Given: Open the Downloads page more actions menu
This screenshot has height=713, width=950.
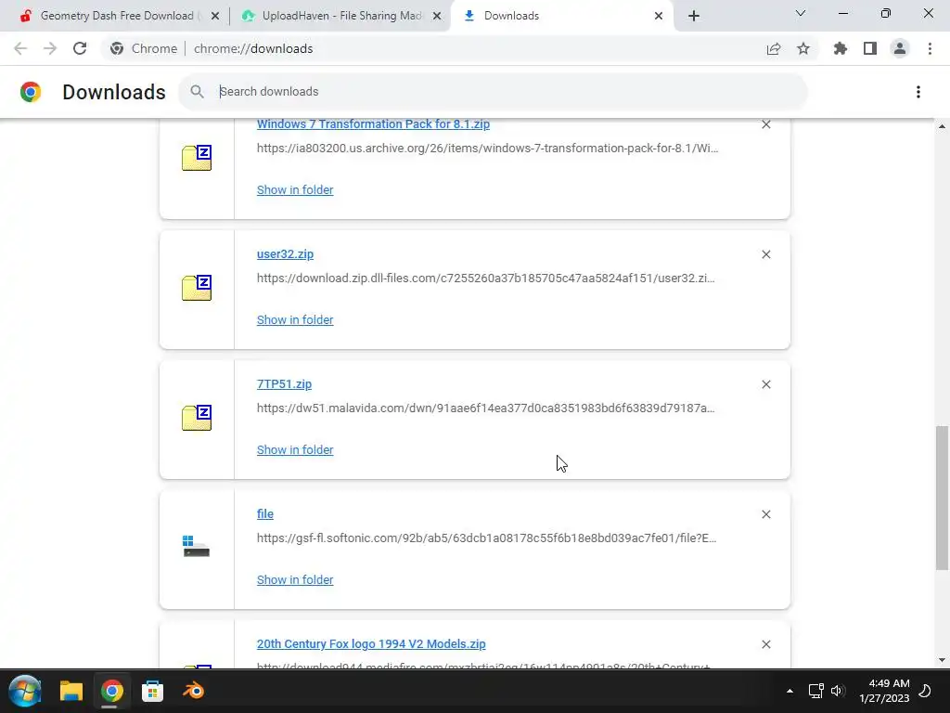Looking at the screenshot, I should pyautogui.click(x=918, y=92).
